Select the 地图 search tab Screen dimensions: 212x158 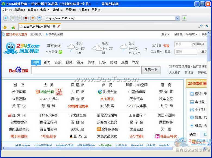124,62
